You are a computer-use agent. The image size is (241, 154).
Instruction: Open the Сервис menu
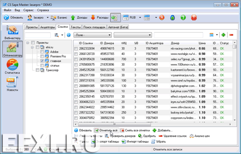(x=29, y=10)
